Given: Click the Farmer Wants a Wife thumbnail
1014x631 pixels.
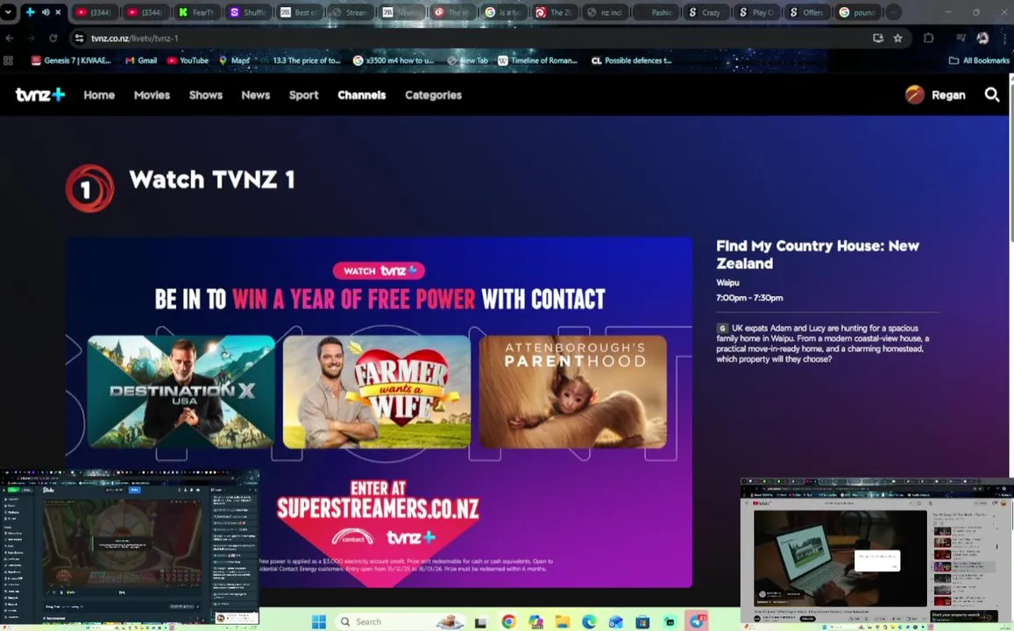Looking at the screenshot, I should (x=376, y=392).
